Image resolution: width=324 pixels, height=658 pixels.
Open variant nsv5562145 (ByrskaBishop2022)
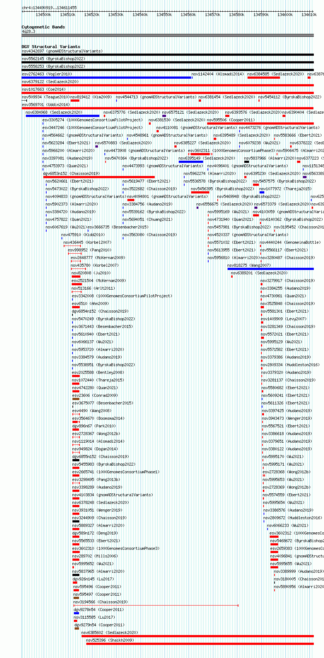point(54,59)
